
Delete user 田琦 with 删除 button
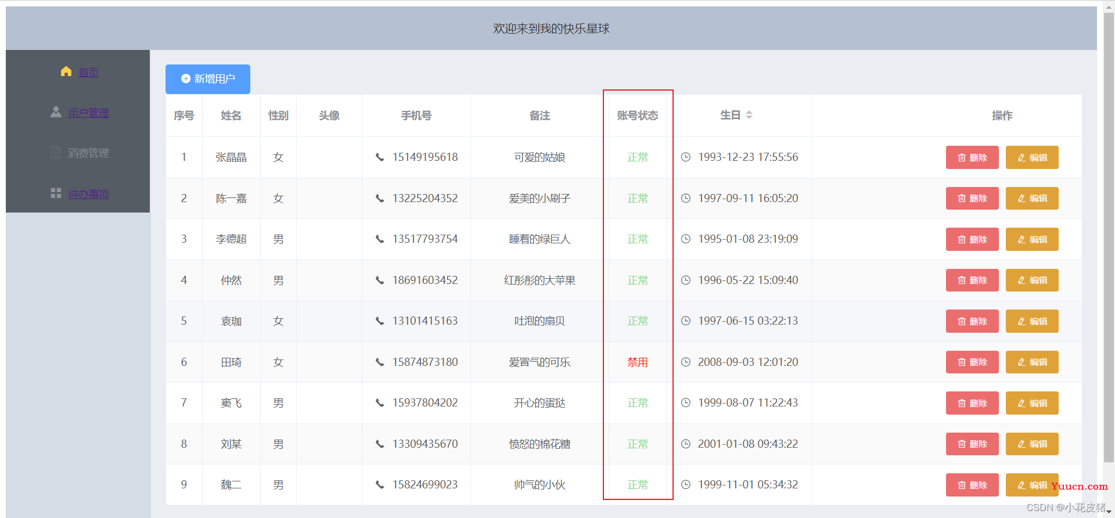click(x=972, y=362)
